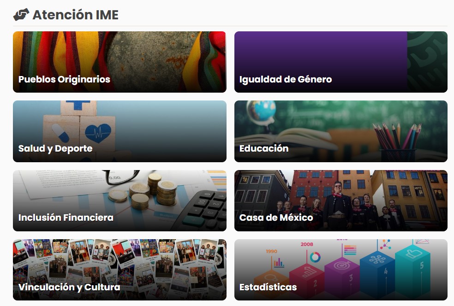Screen dimensions: 454x306
Task: Open the Igualdad de Género card
Action: pos(341,62)
